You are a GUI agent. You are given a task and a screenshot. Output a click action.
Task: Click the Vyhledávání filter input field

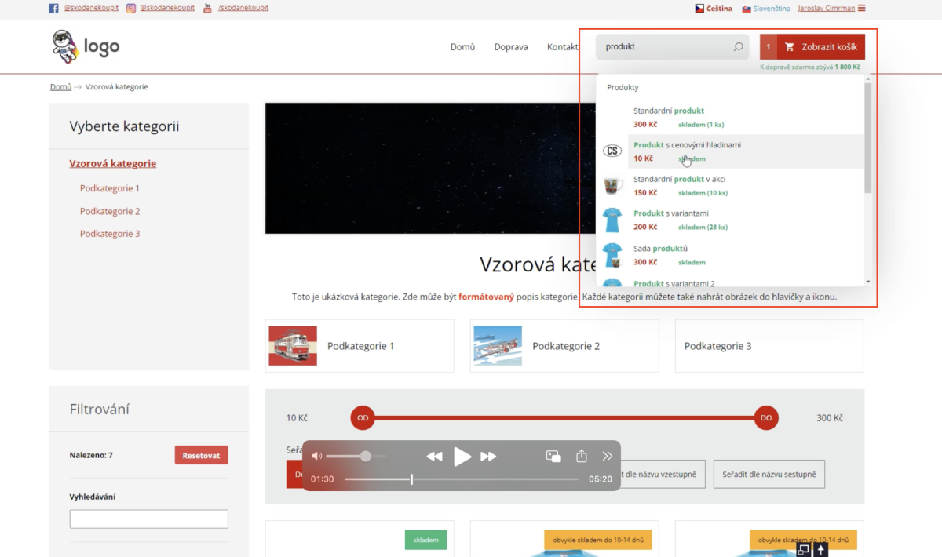tap(149, 519)
